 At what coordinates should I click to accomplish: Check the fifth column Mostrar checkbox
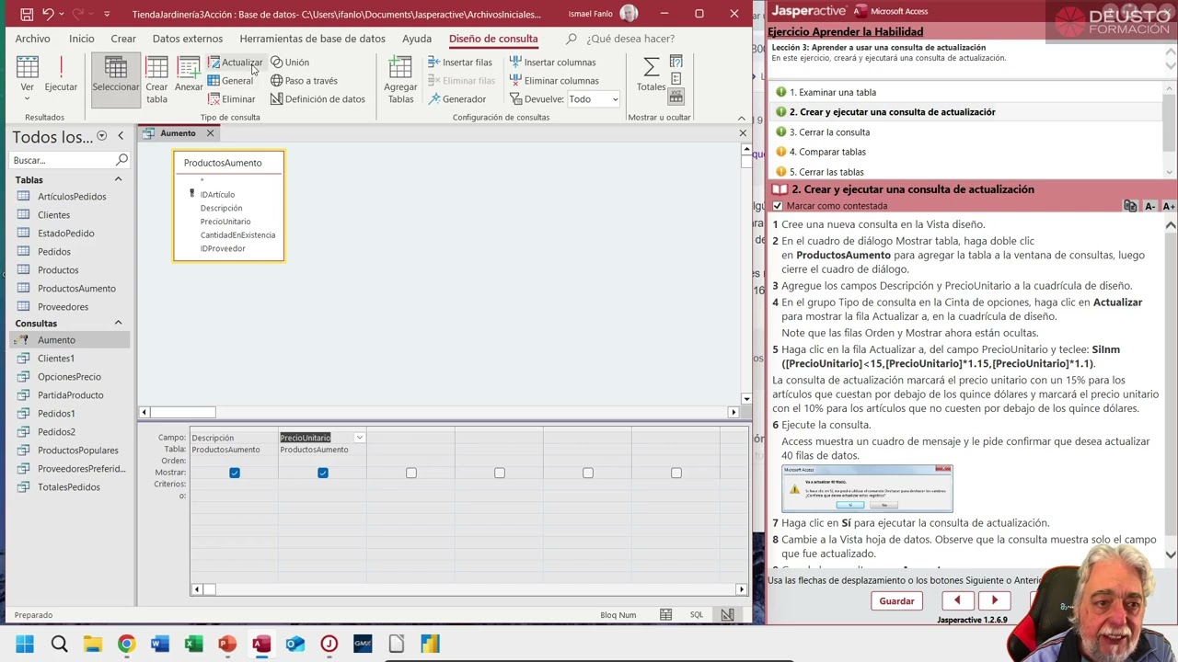588,473
